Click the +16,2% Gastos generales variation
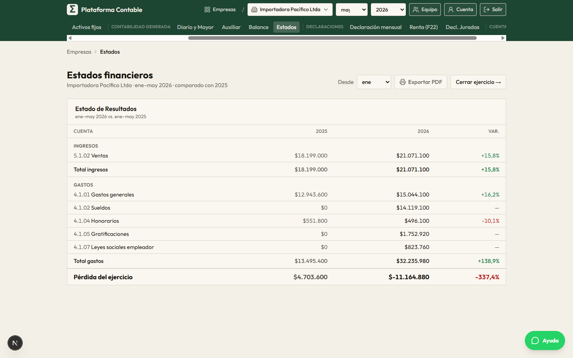 [490, 195]
